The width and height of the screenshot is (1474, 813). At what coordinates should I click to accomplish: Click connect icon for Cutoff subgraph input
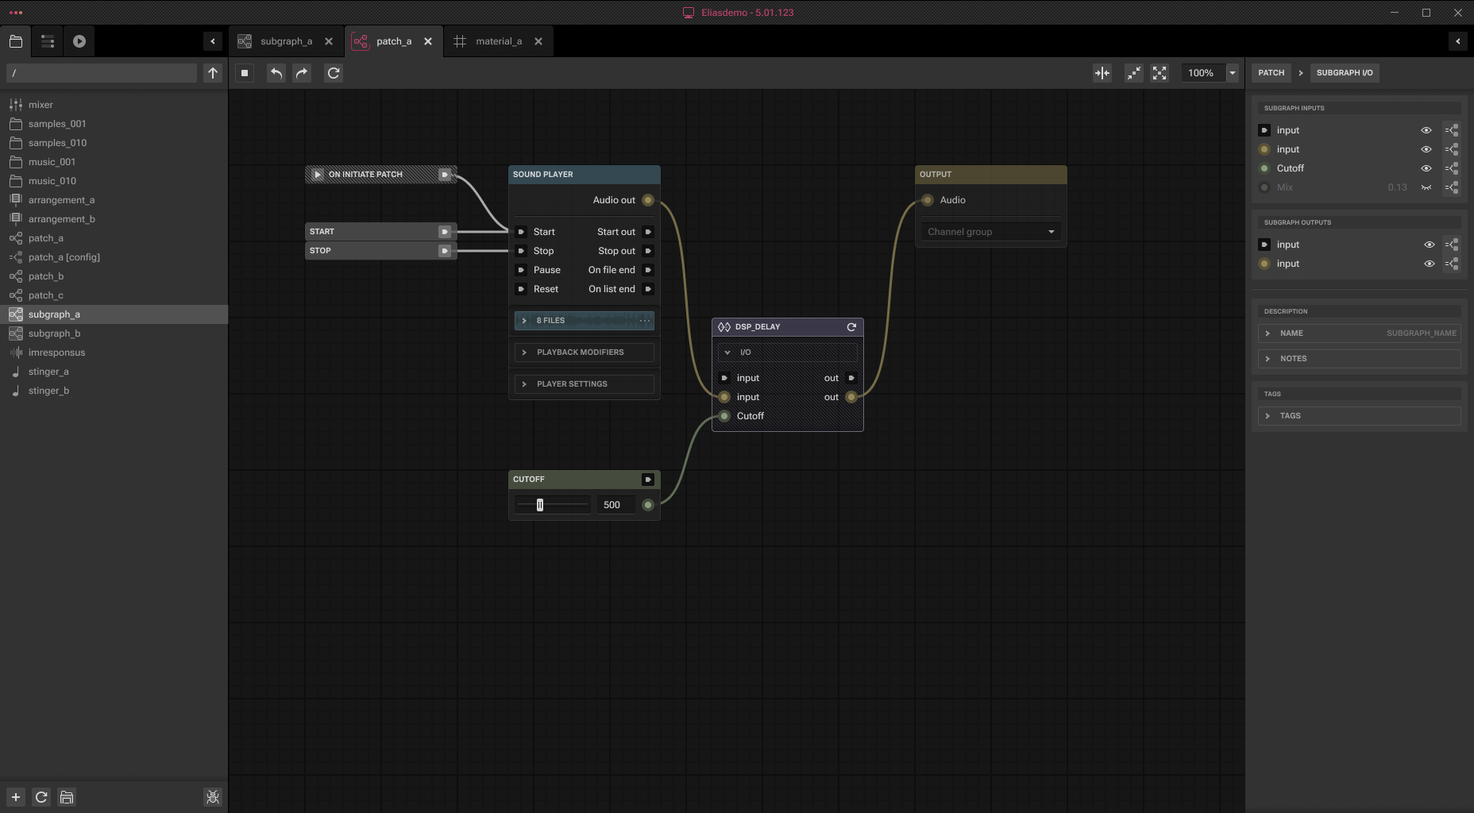click(1452, 168)
